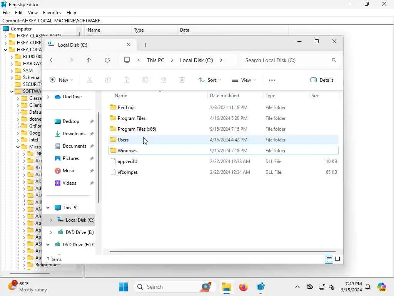The height and width of the screenshot is (296, 394).
Task: Expand OneDrive node in navigation pane
Action: (x=48, y=97)
